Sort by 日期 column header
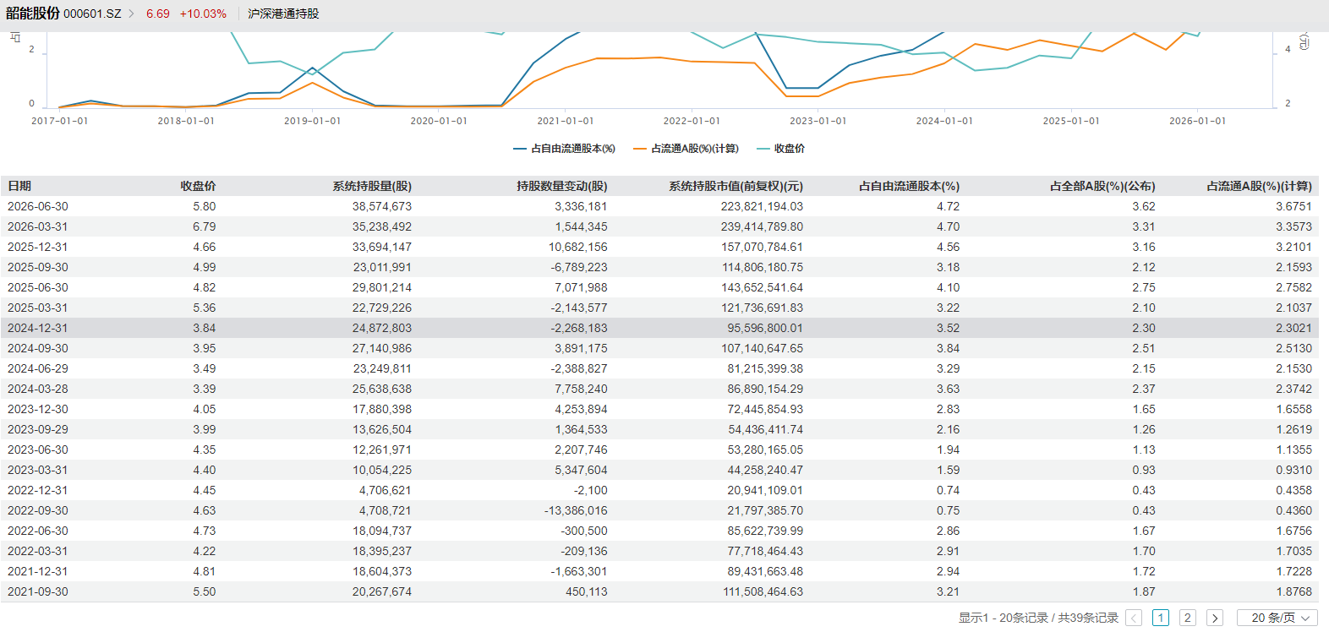This screenshot has height=632, width=1329. 19,186
